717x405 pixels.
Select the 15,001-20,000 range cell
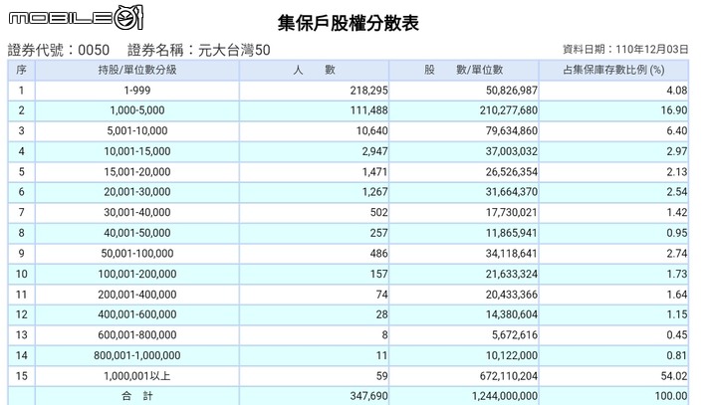[x=137, y=172]
